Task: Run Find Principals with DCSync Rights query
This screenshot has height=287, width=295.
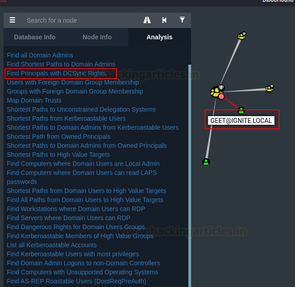Action: [56, 73]
